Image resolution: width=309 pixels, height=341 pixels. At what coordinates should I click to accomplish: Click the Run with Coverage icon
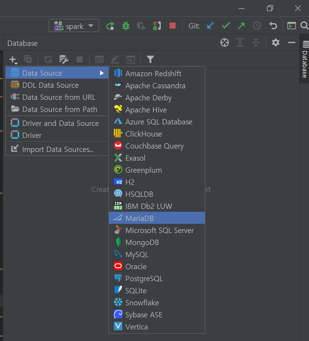(x=141, y=26)
